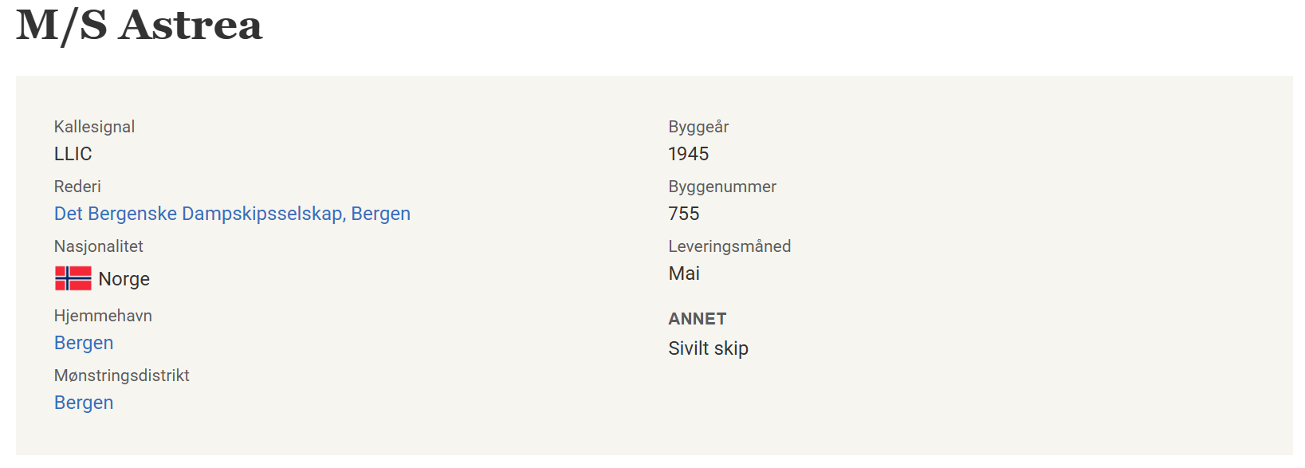Screen dimensions: 1305x468
Task: Click the Mønstringsdistrikt field label
Action: 122,376
